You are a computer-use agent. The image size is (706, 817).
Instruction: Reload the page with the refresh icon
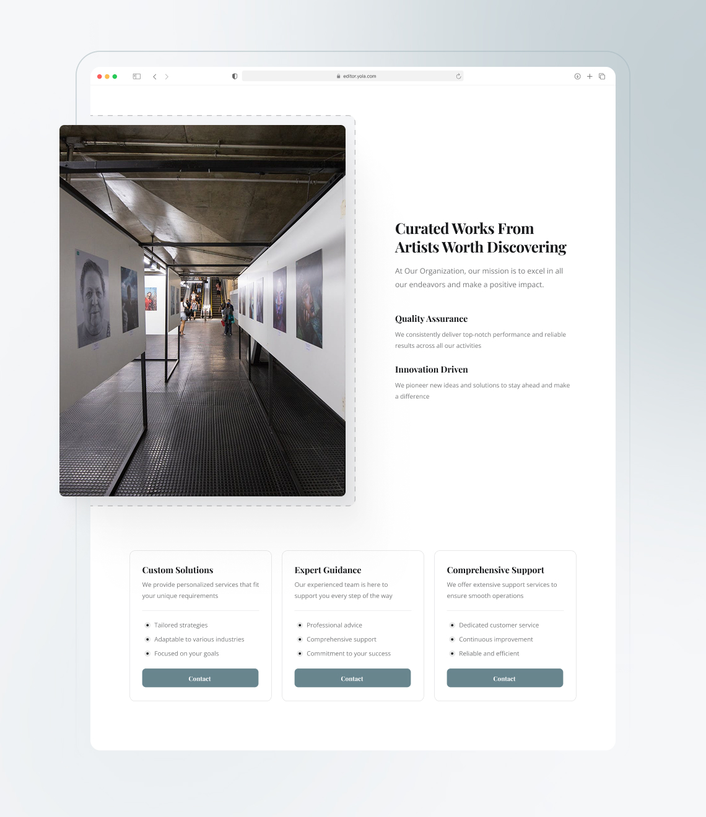458,76
